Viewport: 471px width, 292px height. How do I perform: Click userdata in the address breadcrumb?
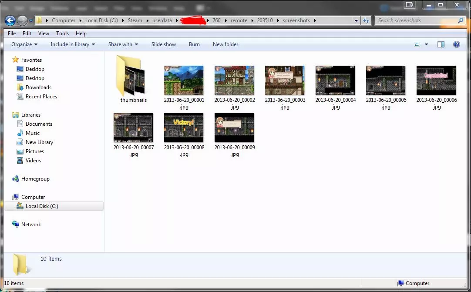162,20
